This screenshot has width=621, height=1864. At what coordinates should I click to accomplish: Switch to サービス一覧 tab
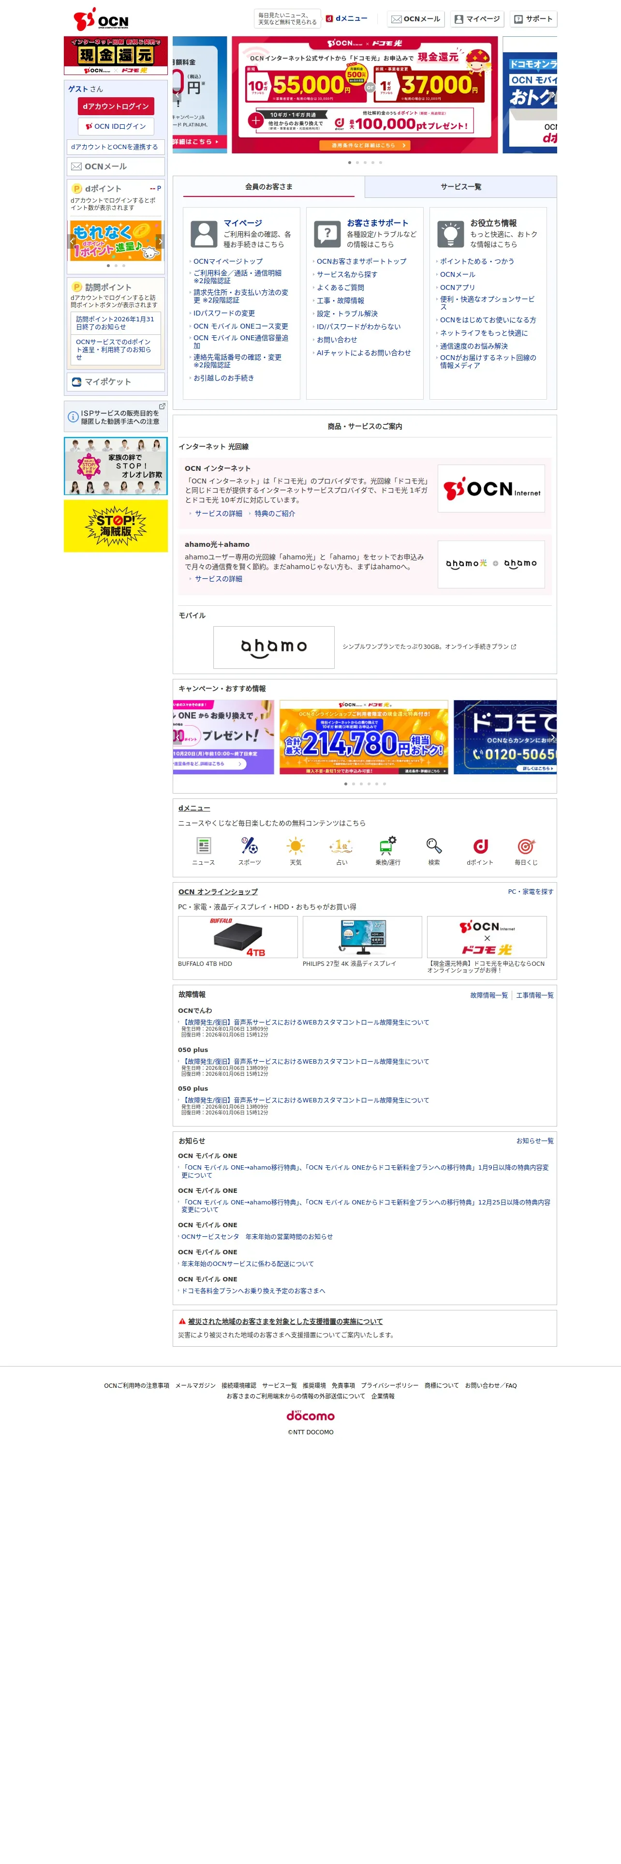pos(460,187)
